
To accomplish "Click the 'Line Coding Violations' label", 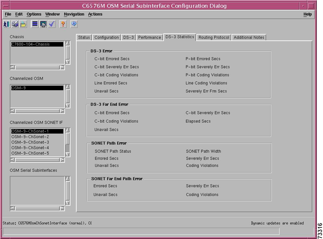I will pos(206,83).
